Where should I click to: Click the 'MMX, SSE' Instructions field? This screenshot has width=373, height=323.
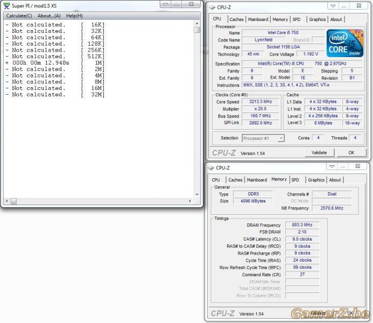(302, 85)
